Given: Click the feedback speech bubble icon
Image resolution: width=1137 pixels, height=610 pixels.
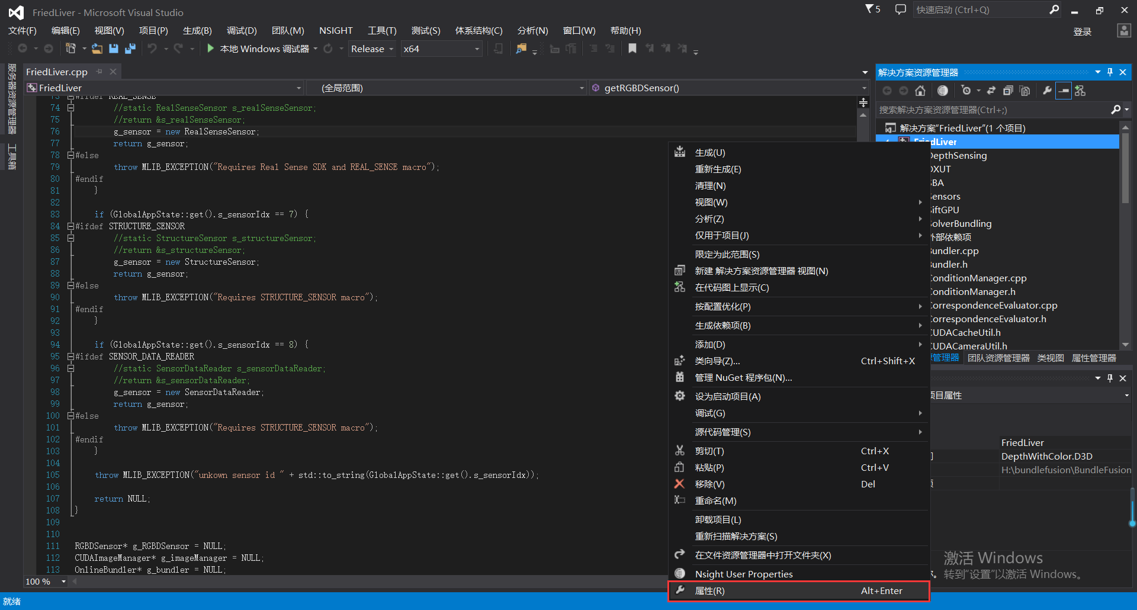Looking at the screenshot, I should [x=900, y=9].
